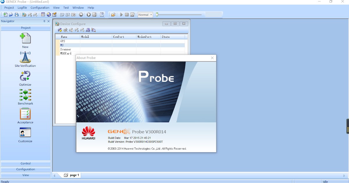349x183 pixels.
Task: Click the sixth toolbar icon after Save
Action: (x=54, y=15)
